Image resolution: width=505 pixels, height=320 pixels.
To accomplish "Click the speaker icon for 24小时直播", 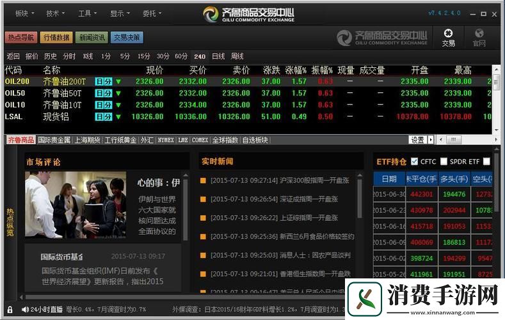I will pyautogui.click(x=24, y=310).
